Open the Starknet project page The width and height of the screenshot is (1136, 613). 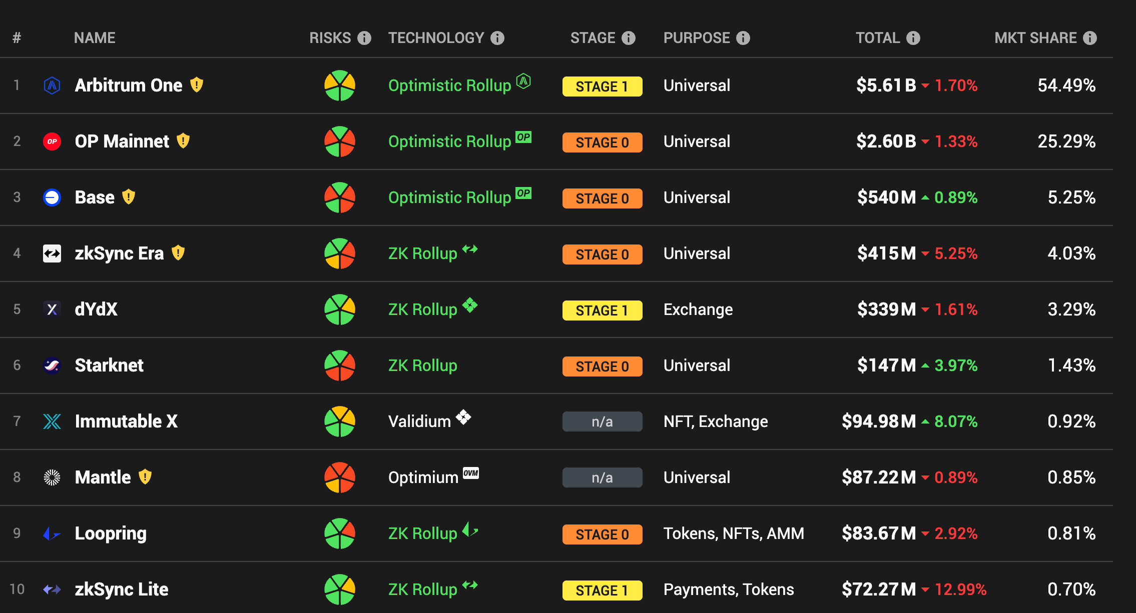(109, 365)
